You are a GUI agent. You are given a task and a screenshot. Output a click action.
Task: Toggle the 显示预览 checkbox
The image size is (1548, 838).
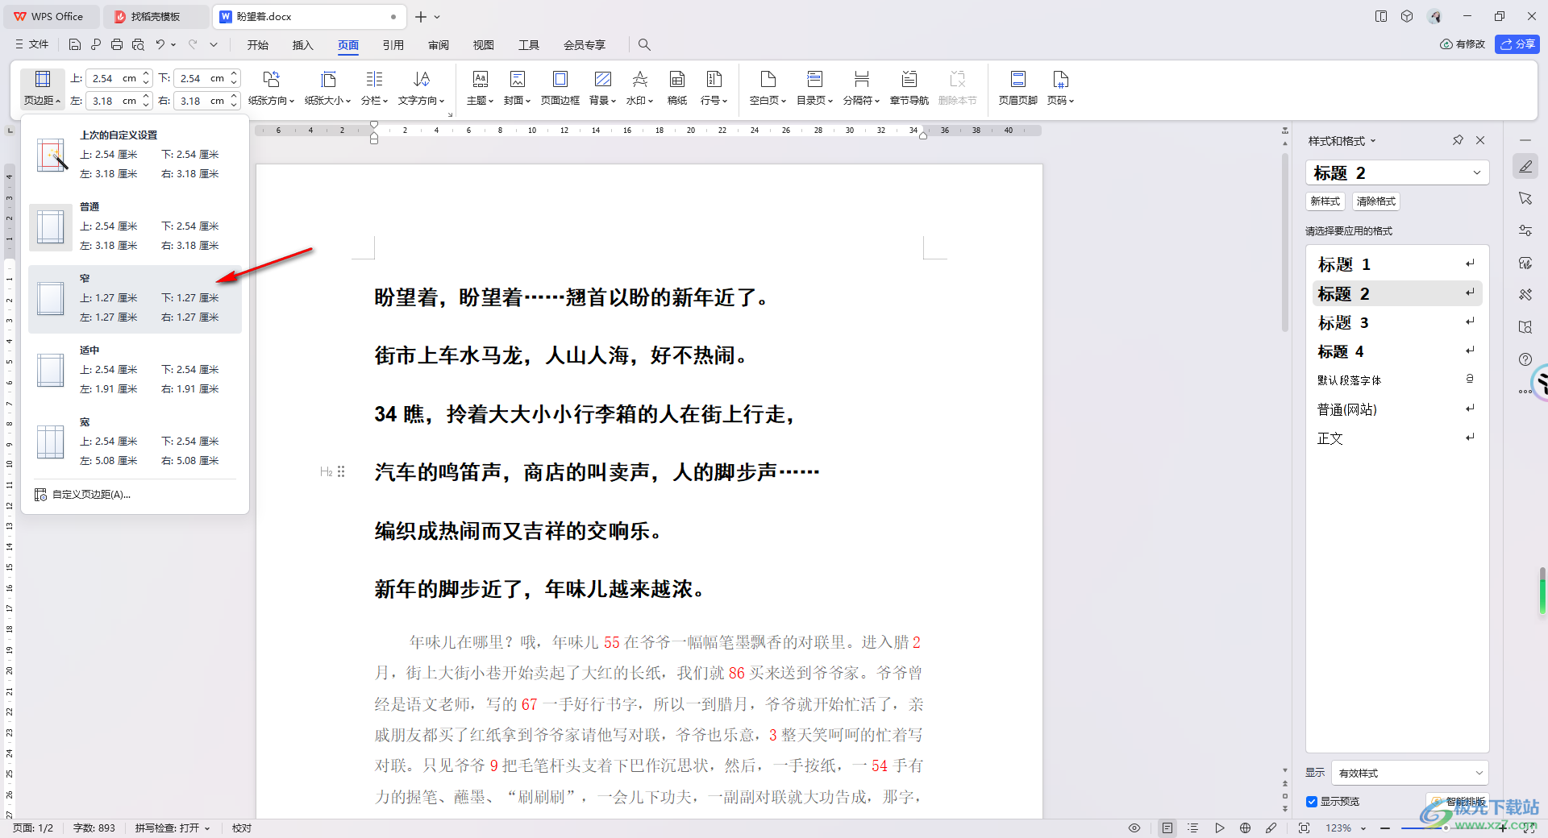(1312, 802)
